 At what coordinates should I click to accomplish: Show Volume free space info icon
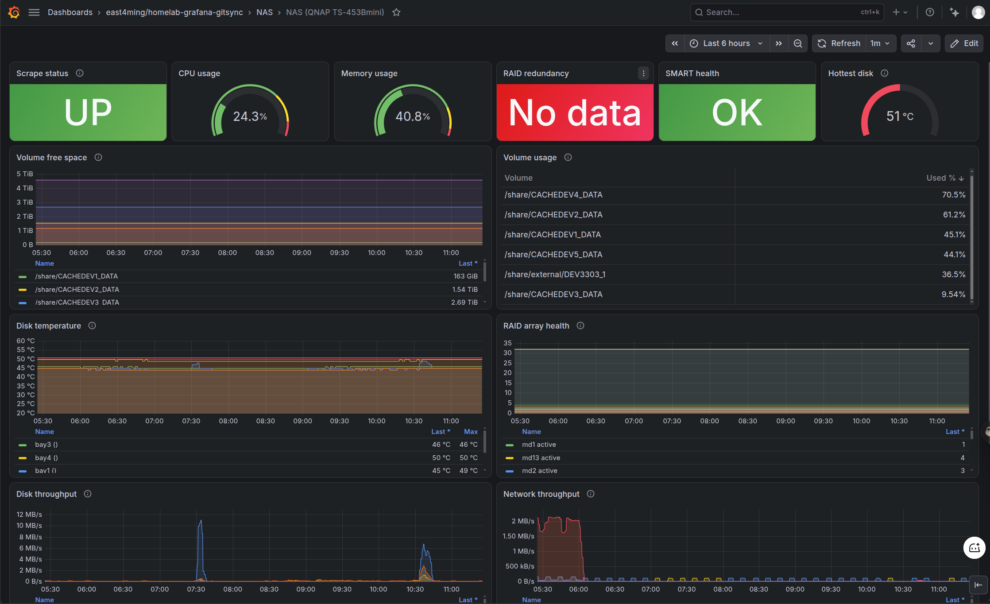[98, 157]
